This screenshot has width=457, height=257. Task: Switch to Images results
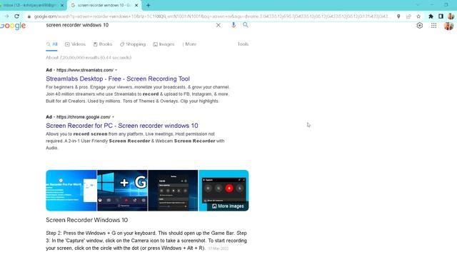(164, 44)
